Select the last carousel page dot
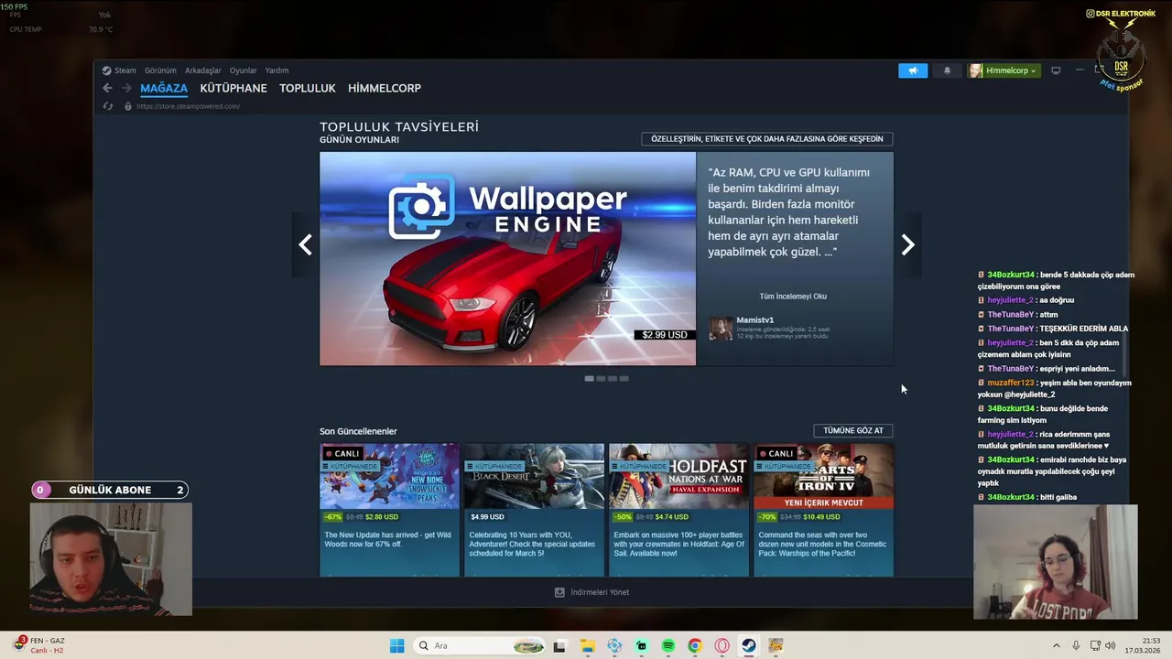 pos(624,378)
